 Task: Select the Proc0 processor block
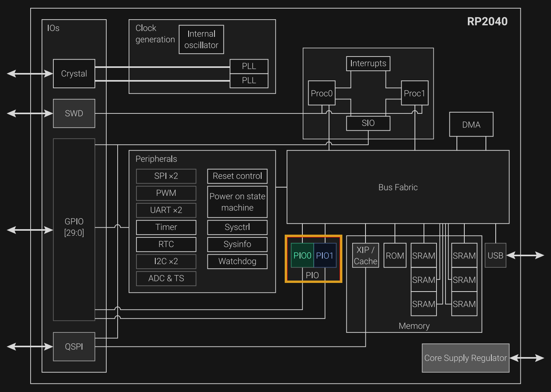click(322, 93)
